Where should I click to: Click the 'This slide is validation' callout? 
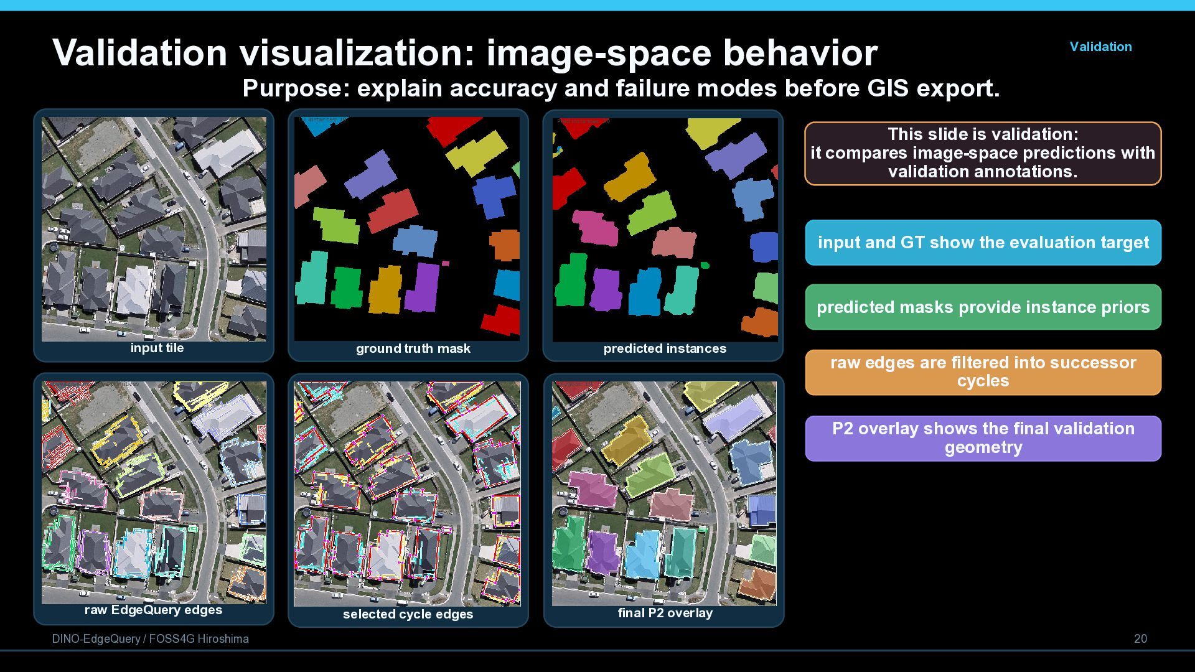pos(983,153)
